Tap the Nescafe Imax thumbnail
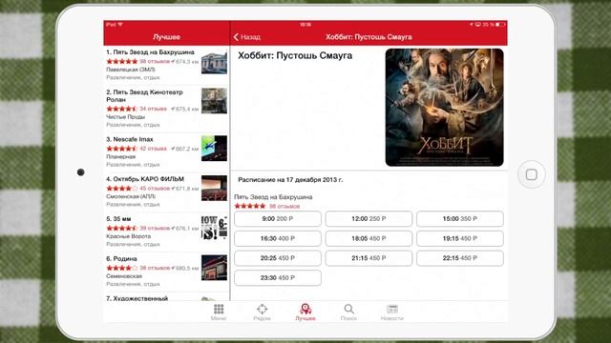Viewport: 611px width, 343px height. pos(214,149)
